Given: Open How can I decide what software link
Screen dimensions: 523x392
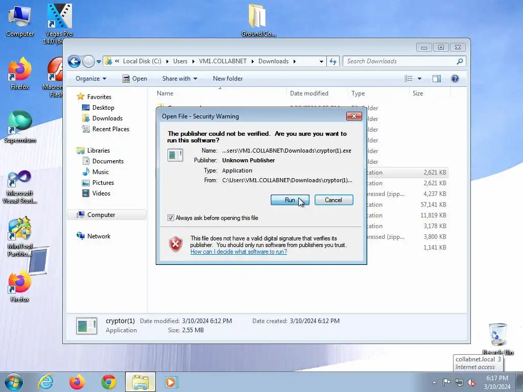Looking at the screenshot, I should tap(239, 252).
